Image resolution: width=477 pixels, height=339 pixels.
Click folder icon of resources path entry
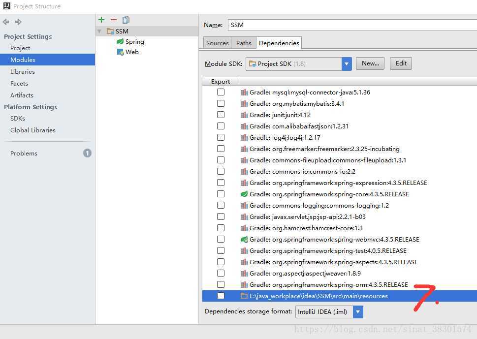point(244,296)
